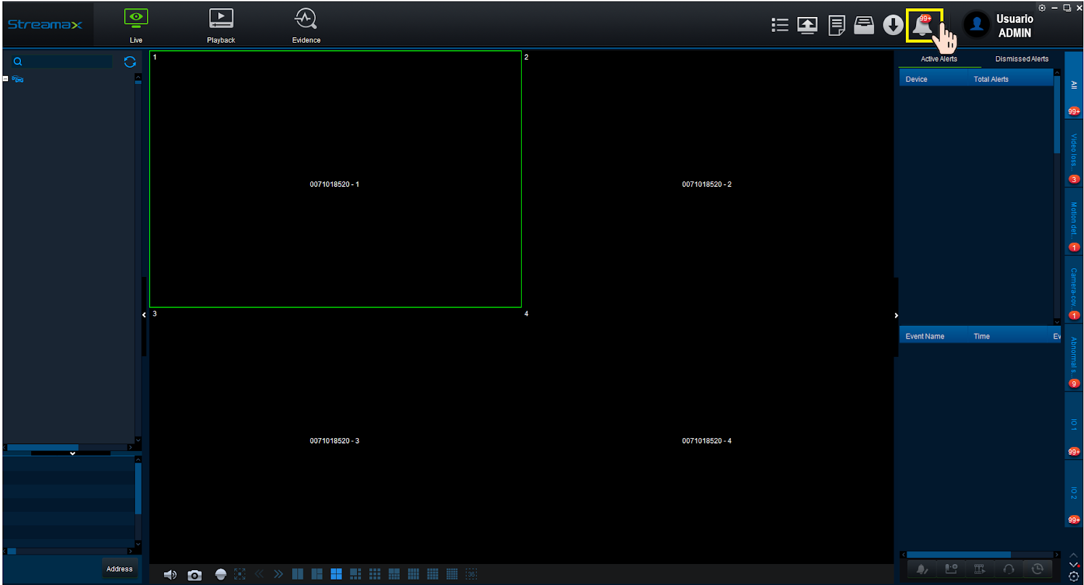This screenshot has width=1084, height=585.
Task: Collapse the device tree root node
Action: [5, 79]
